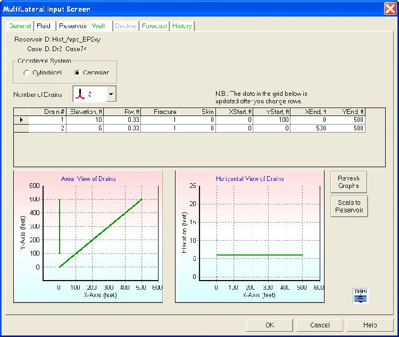Screen dimensions: 399x337
Task: Click the YEnd cell of drain 2
Action: [x=346, y=128]
